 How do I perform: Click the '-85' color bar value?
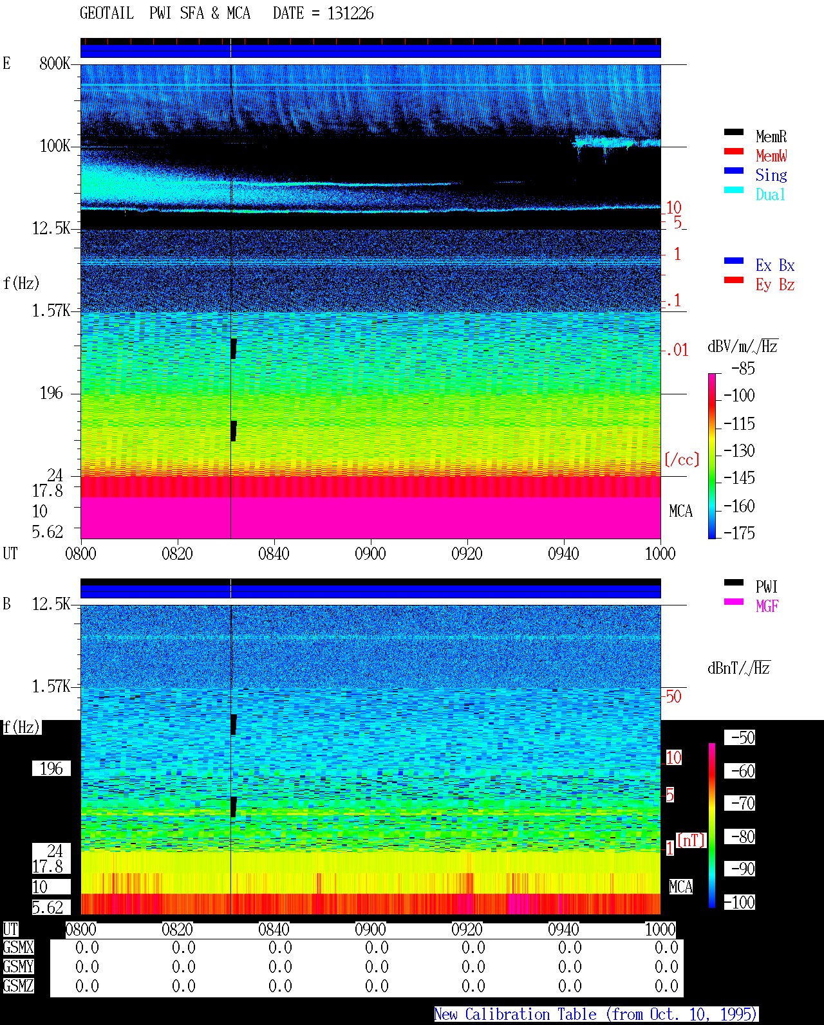pos(743,369)
